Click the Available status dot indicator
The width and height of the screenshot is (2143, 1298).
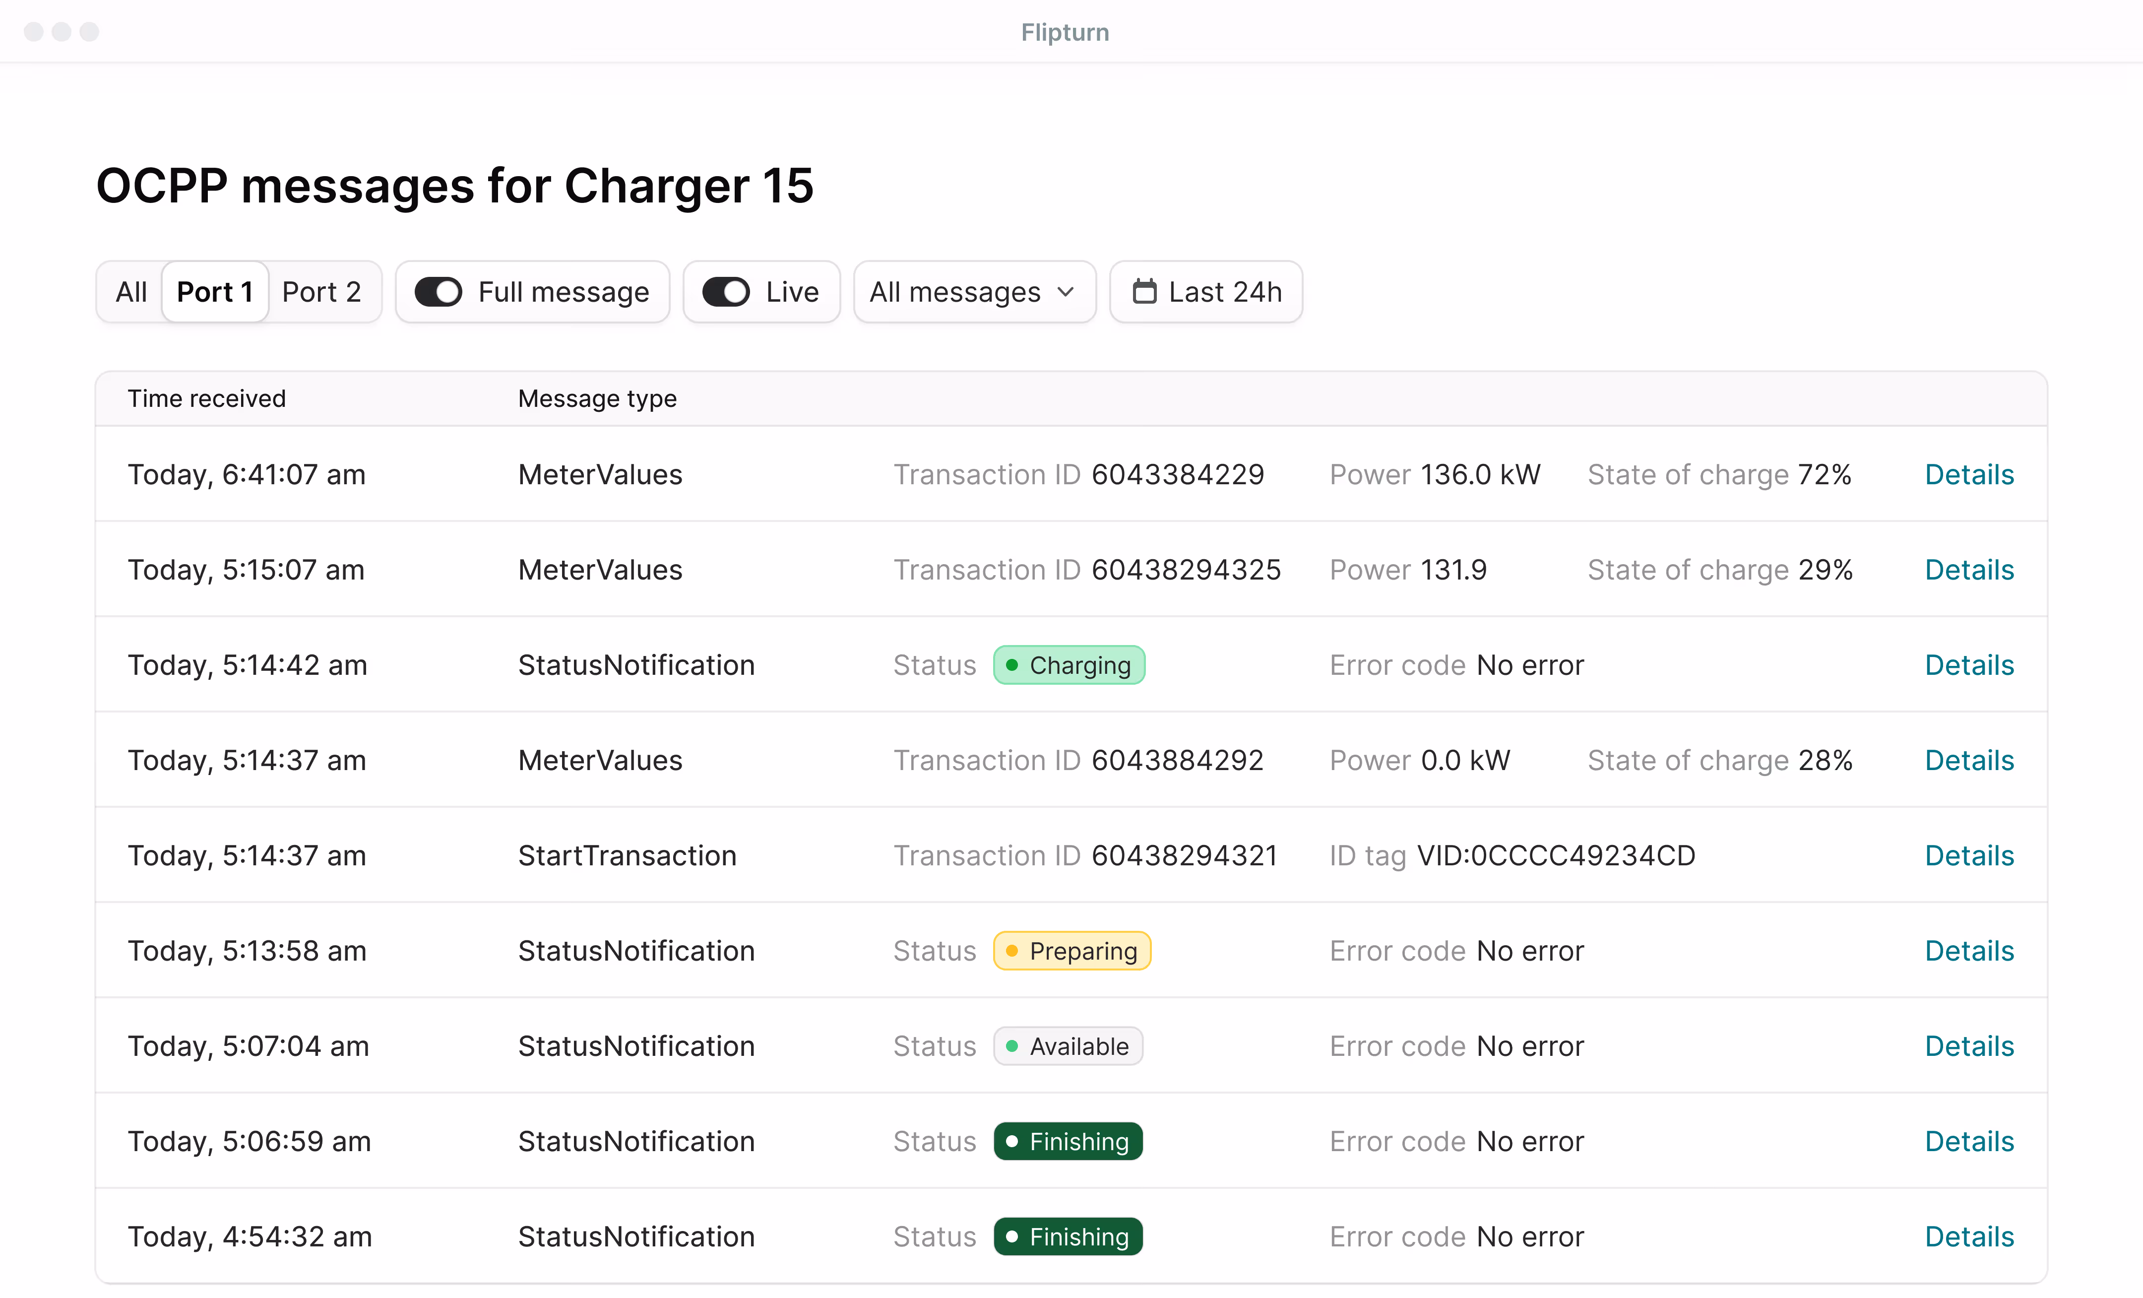(x=1011, y=1046)
